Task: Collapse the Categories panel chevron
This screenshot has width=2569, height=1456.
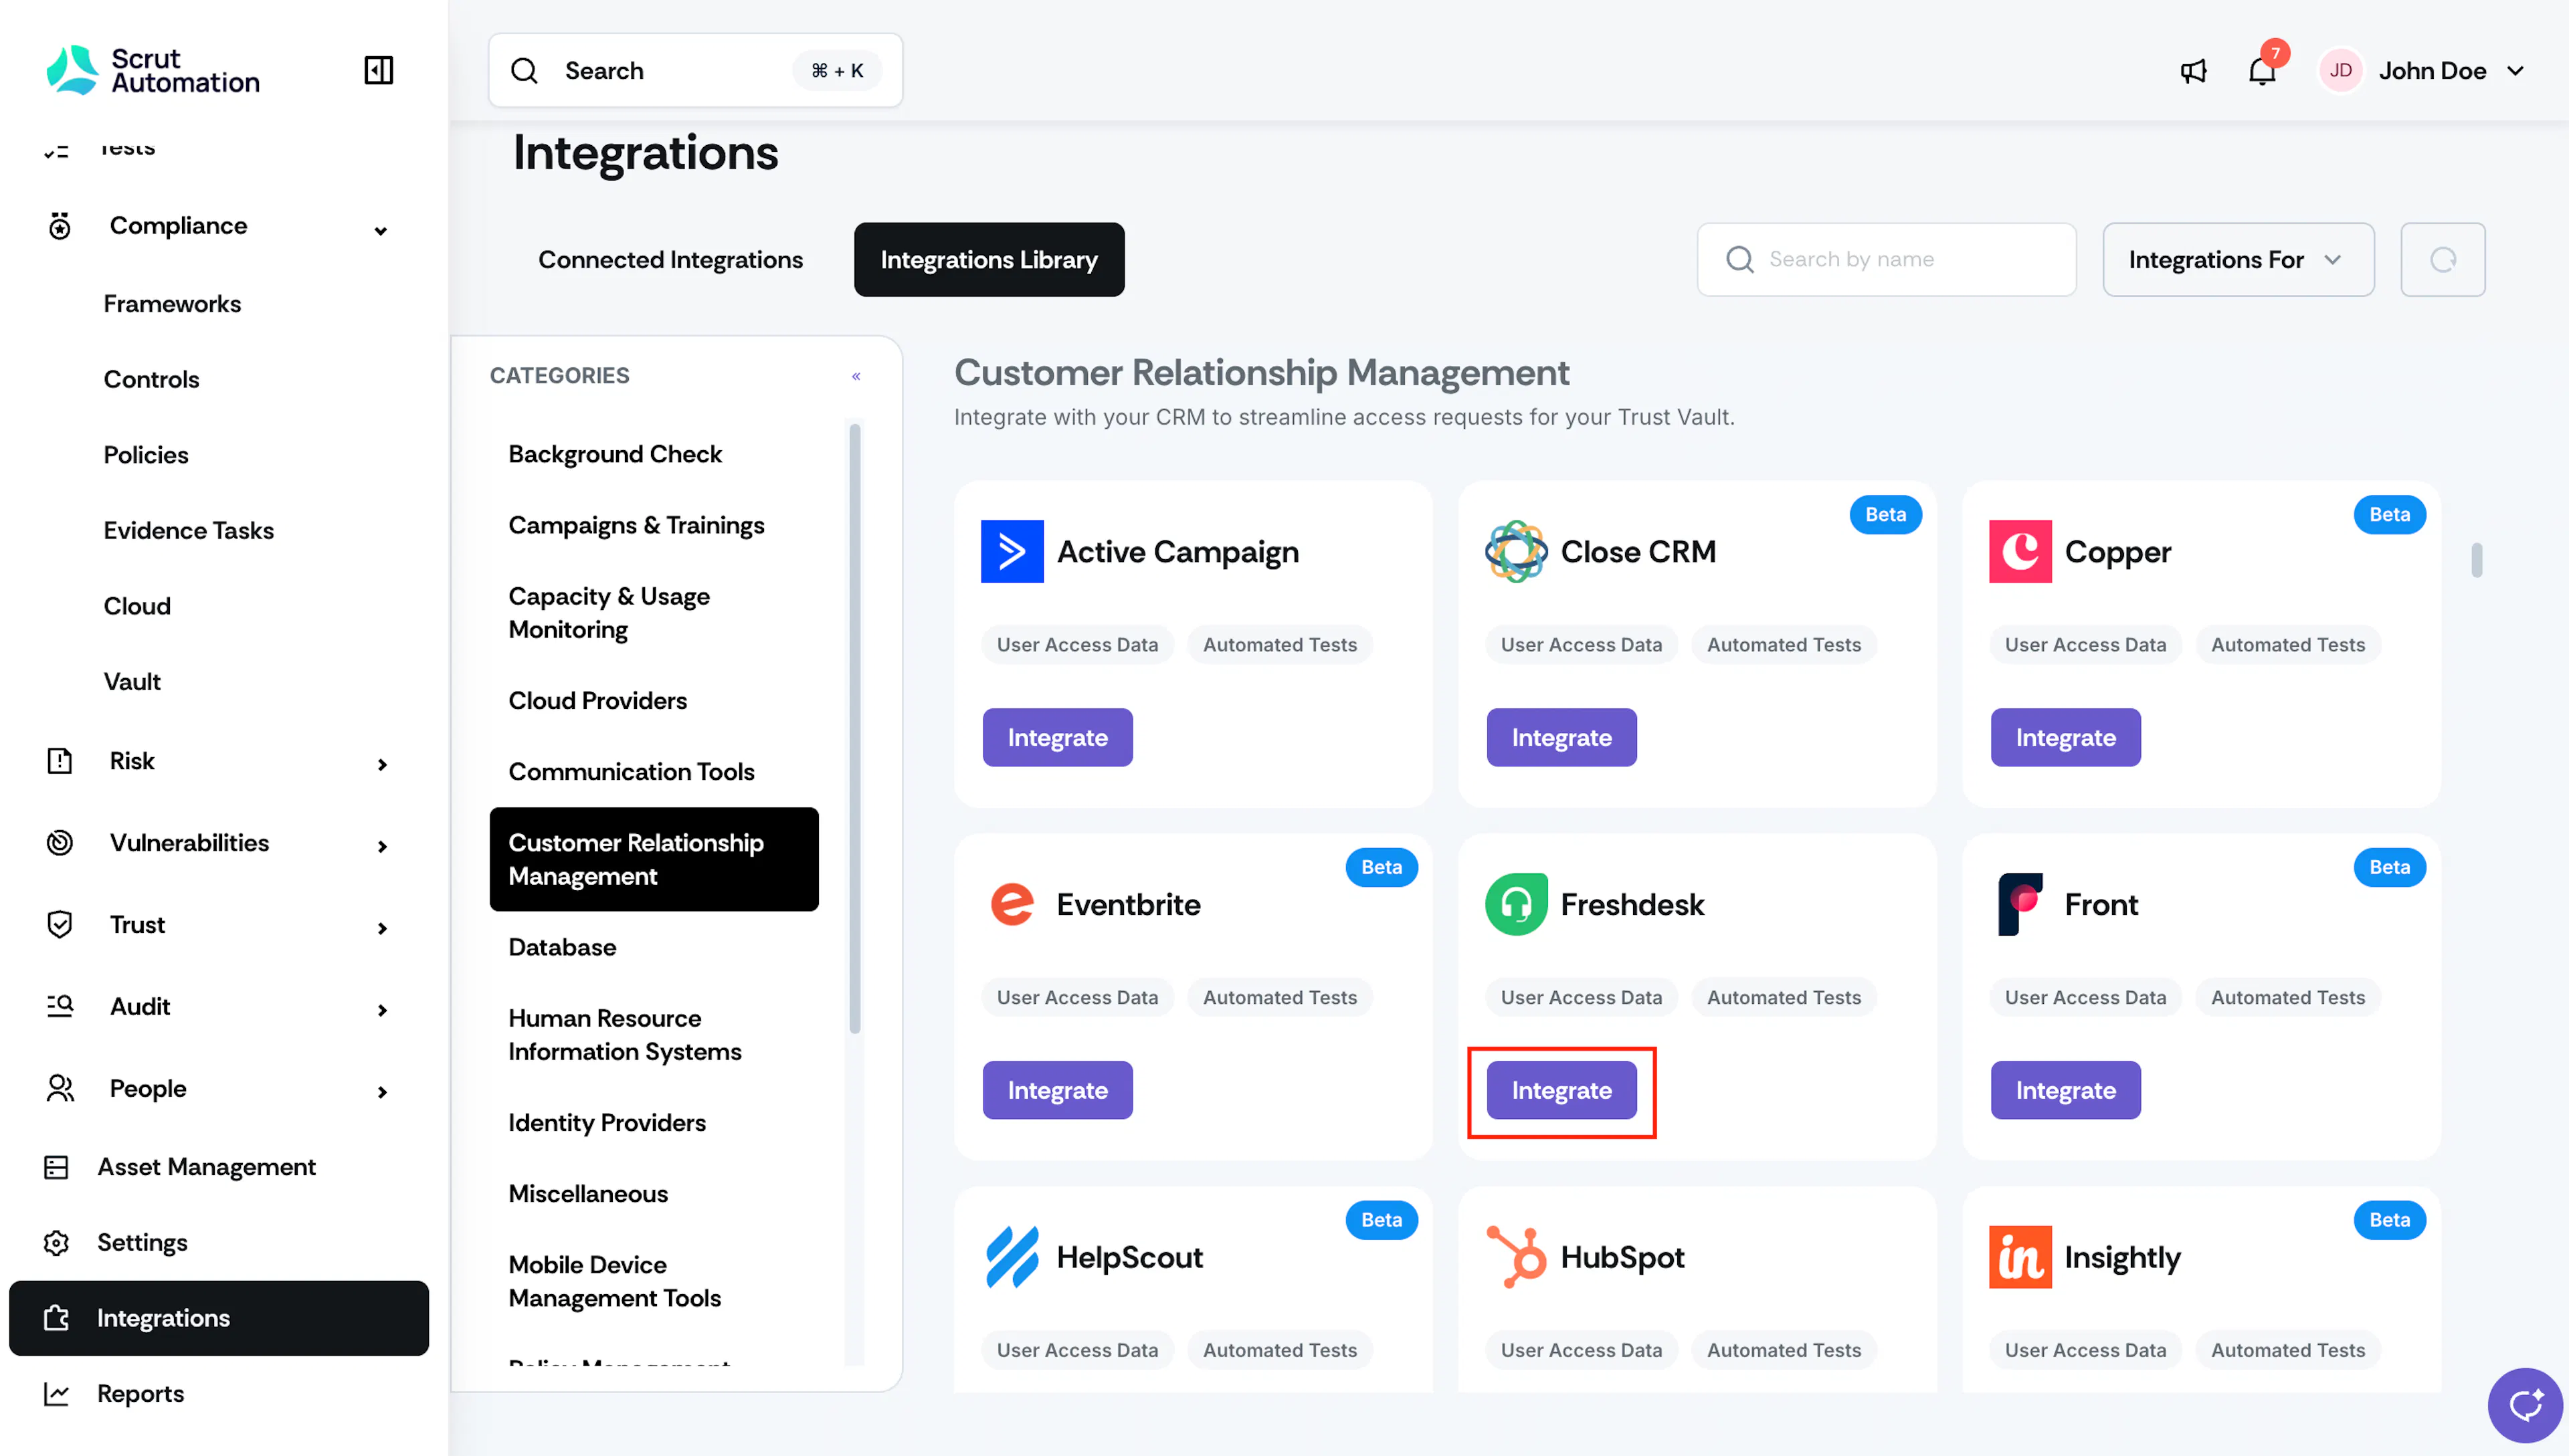Action: (856, 376)
